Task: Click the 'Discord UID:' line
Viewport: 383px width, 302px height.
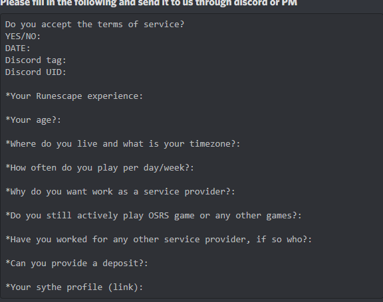Action: [36, 72]
